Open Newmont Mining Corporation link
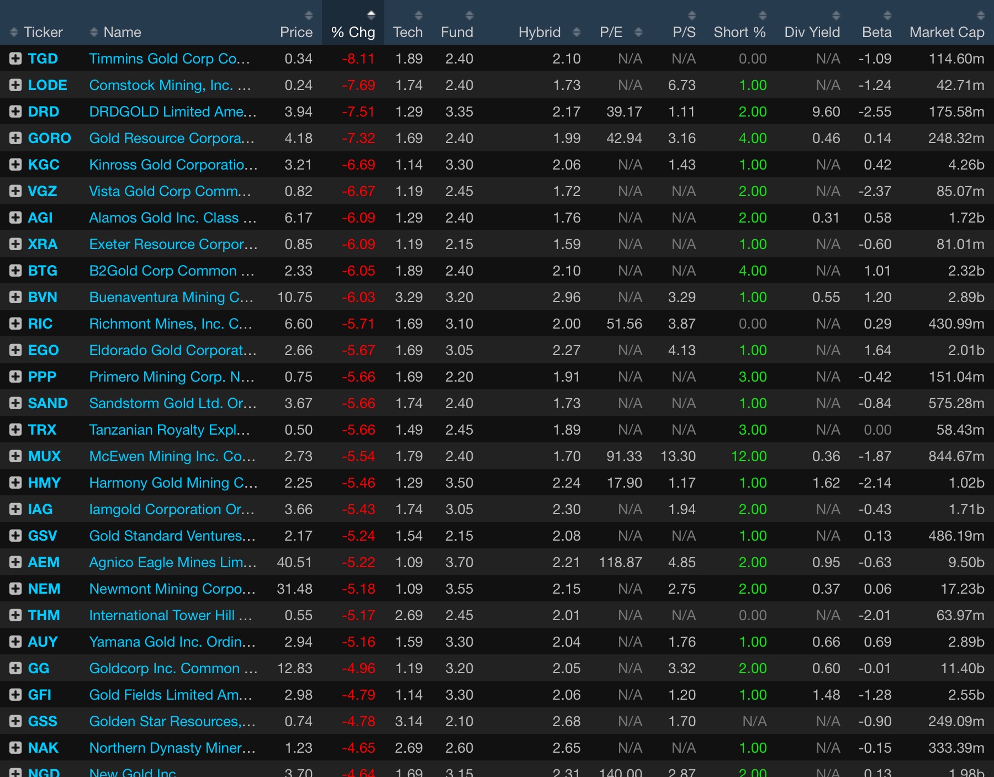The width and height of the screenshot is (994, 777). pos(172,589)
